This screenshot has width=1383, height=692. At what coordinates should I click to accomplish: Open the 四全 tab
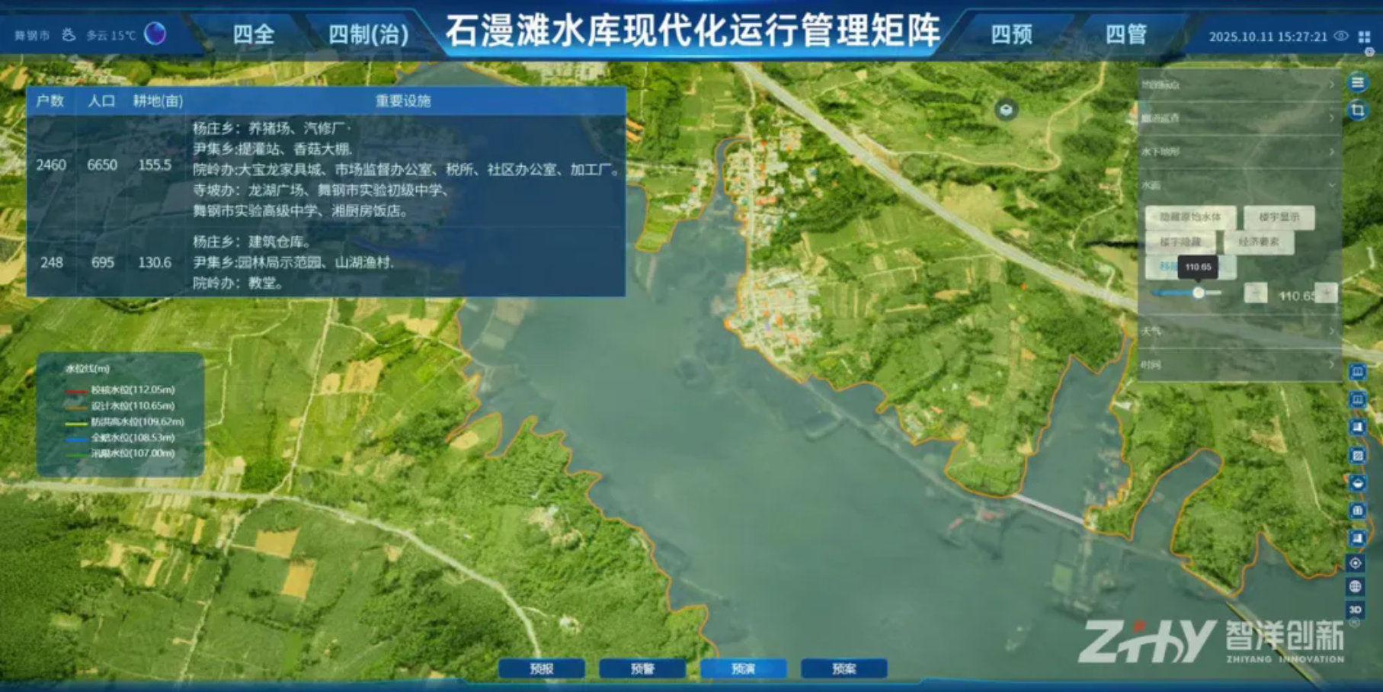click(253, 34)
